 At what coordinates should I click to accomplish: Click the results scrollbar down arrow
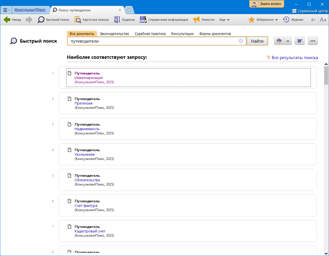coord(326,253)
